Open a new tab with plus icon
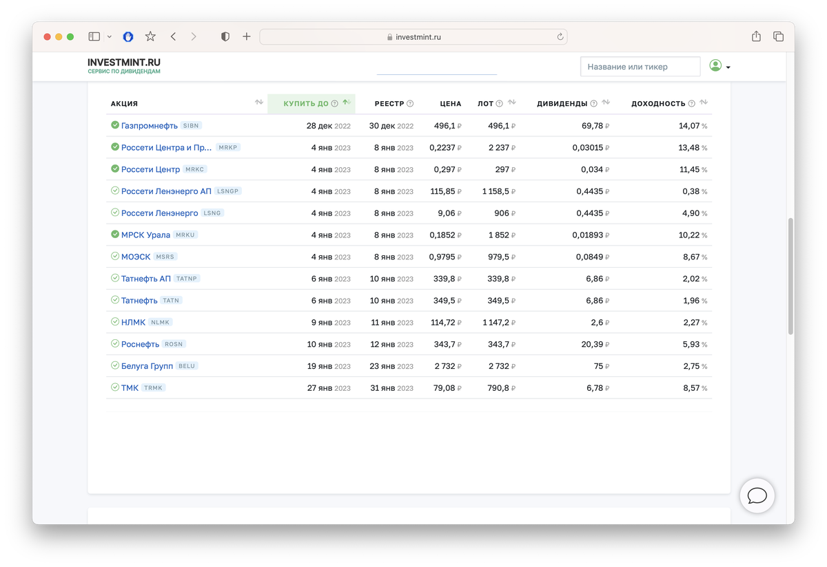 pos(247,36)
